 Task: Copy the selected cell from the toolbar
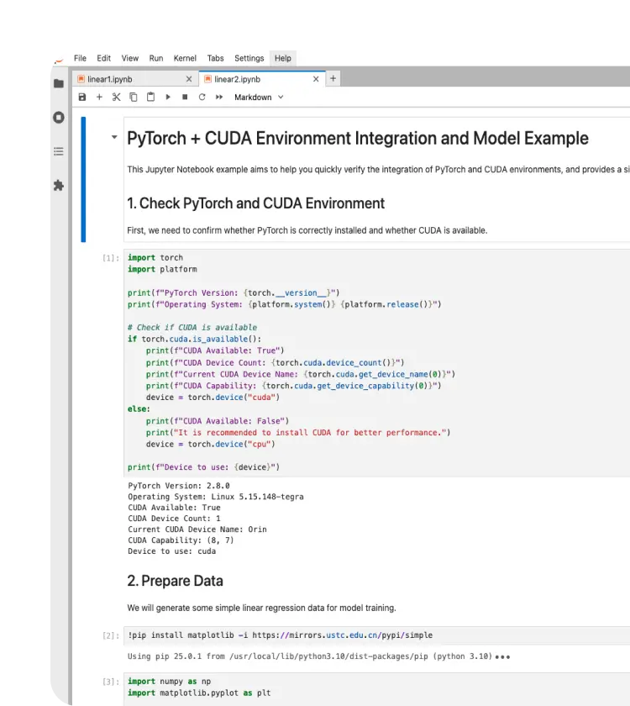[x=134, y=97]
